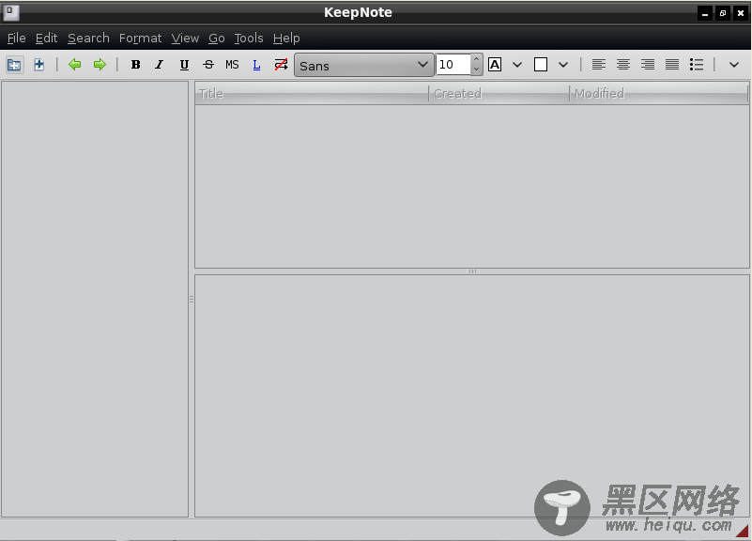752x541 pixels.
Task: Center align text
Action: click(623, 64)
